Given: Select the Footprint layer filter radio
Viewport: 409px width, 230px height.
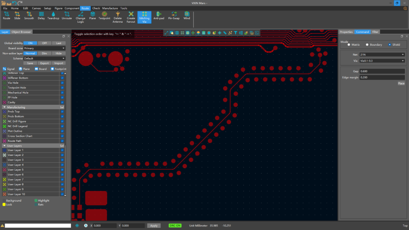Looking at the screenshot, I should (52, 69).
